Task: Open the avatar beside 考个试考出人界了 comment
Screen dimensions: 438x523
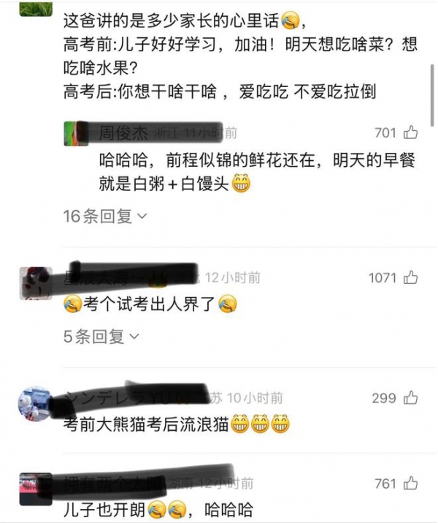Action: (36, 283)
